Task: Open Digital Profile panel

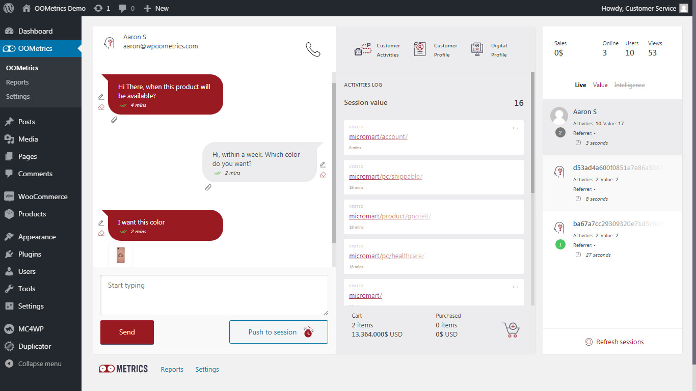Action: [x=489, y=50]
